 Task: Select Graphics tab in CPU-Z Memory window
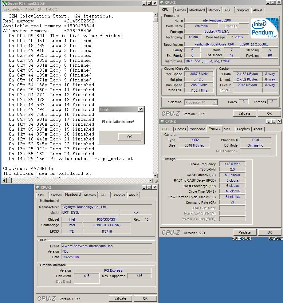tap(243, 129)
